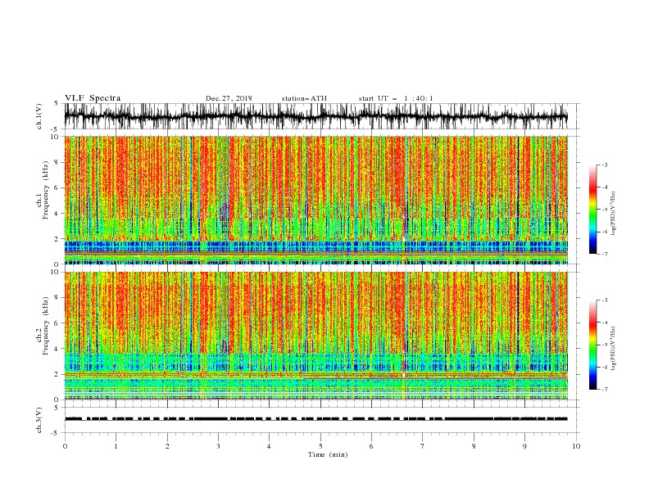Click the "8" tick on the time axis
The height and width of the screenshot is (501, 649).
coord(474,446)
